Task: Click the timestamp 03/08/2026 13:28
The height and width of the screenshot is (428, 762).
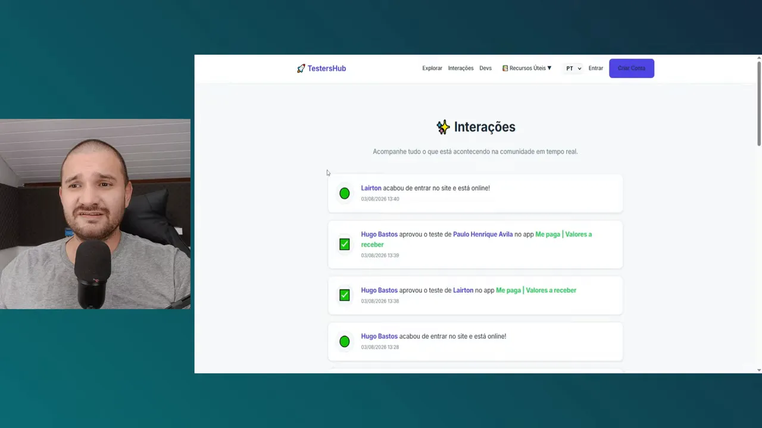Action: pos(380,347)
